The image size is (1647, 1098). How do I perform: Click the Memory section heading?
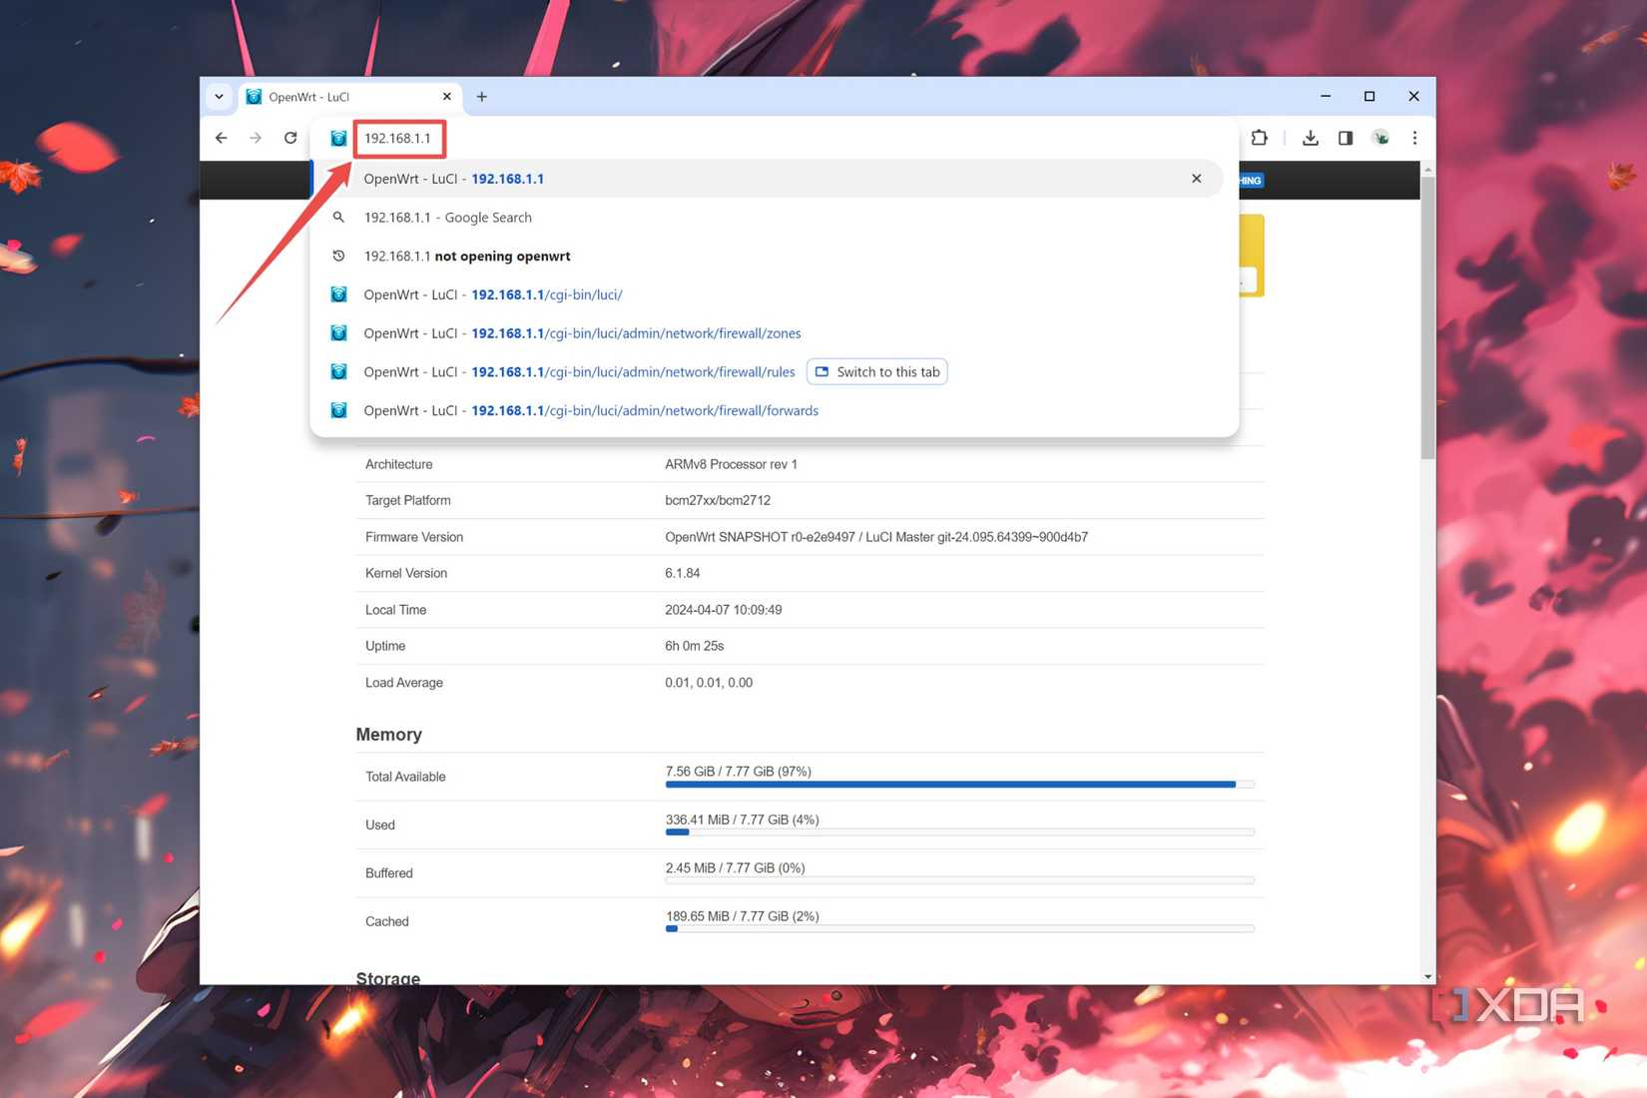click(389, 735)
